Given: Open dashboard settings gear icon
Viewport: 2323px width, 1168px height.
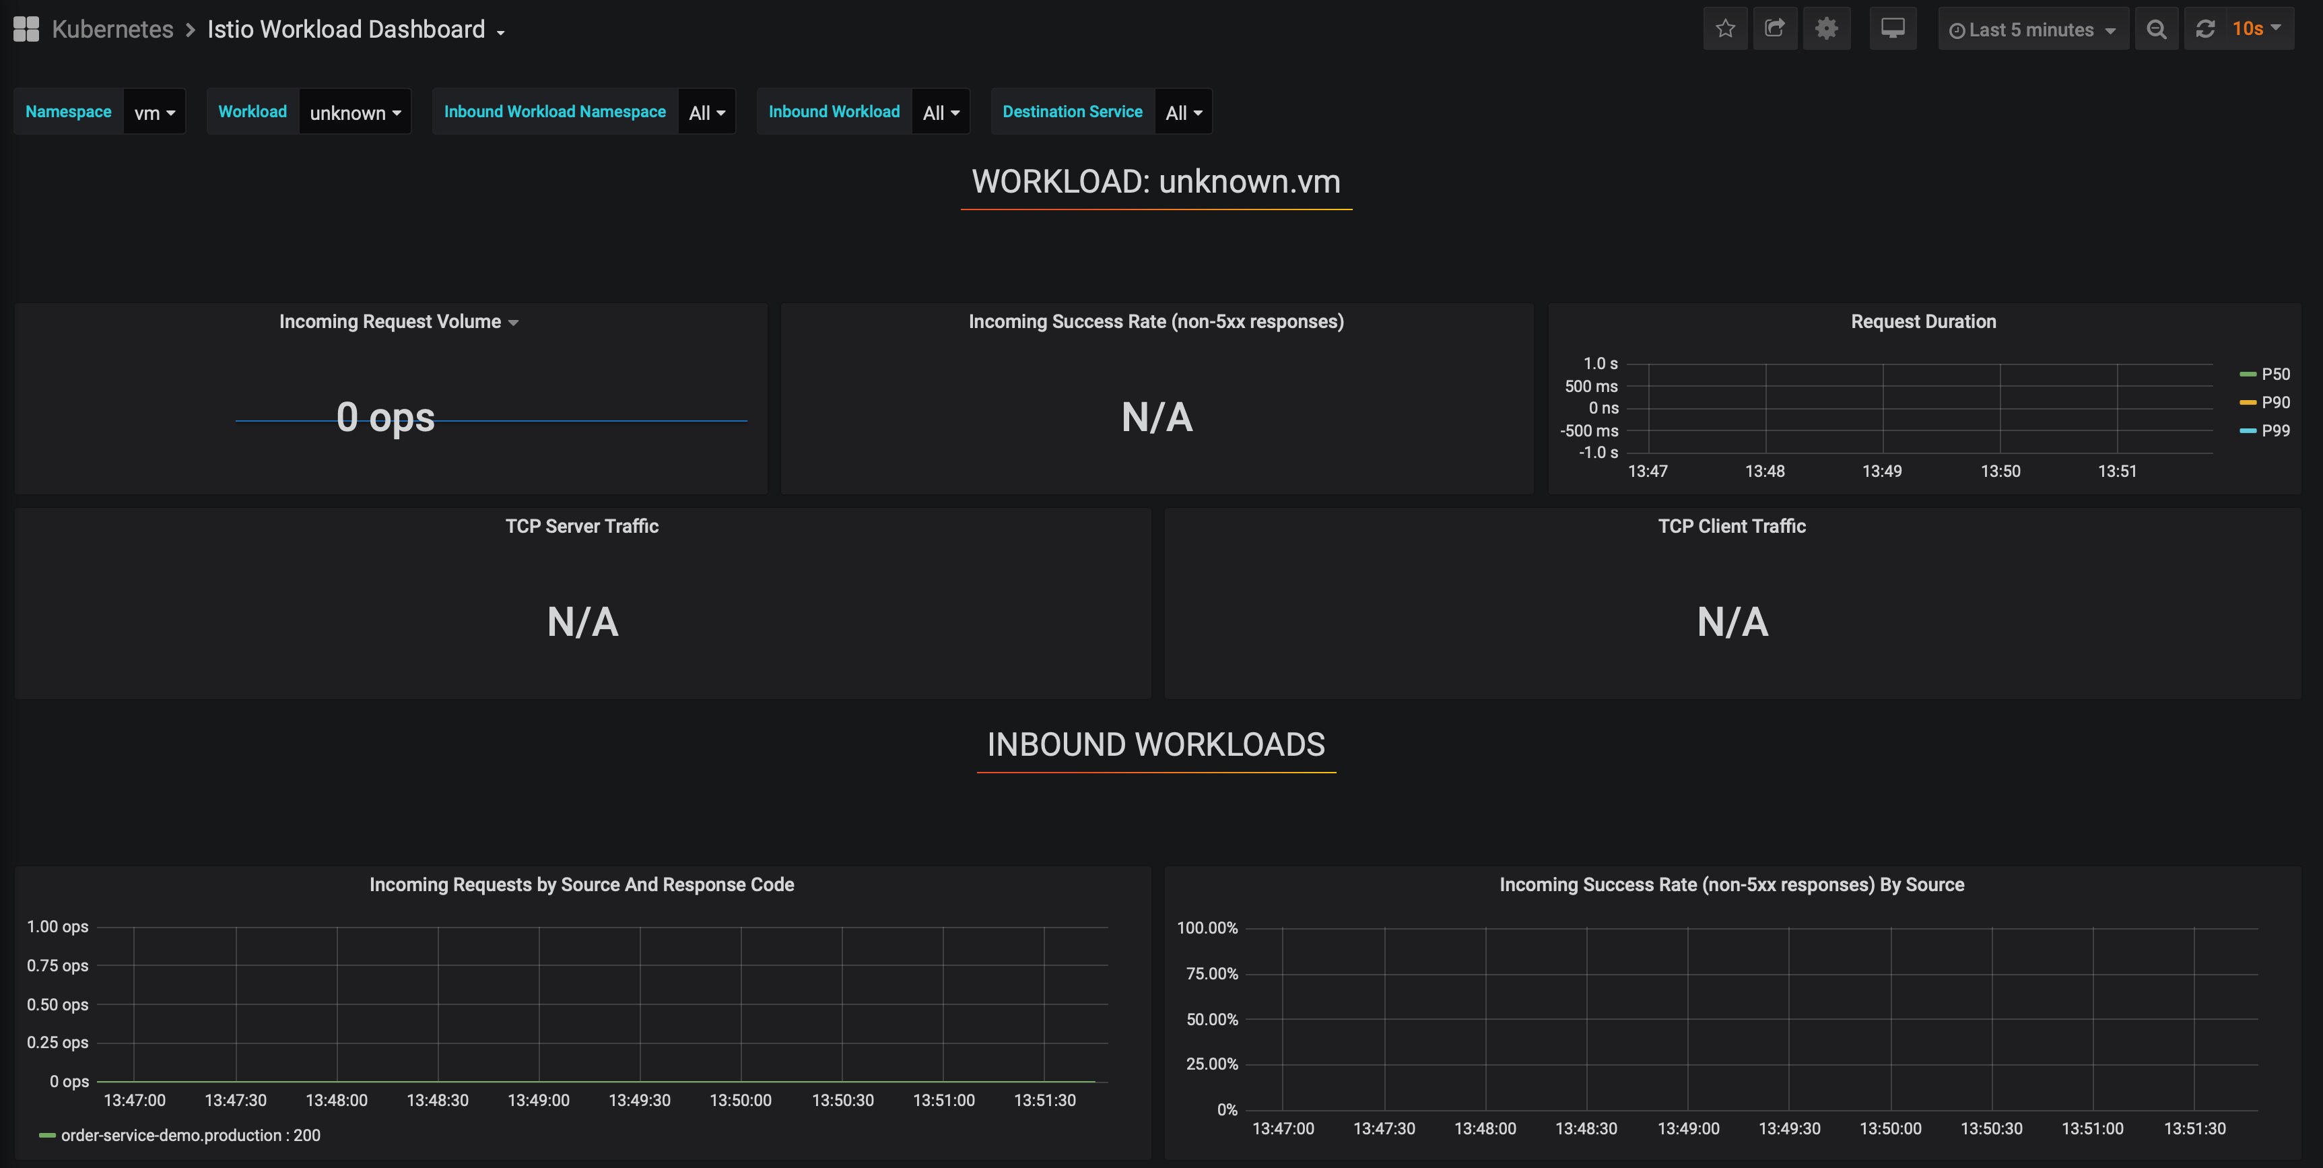Looking at the screenshot, I should coord(1826,29).
